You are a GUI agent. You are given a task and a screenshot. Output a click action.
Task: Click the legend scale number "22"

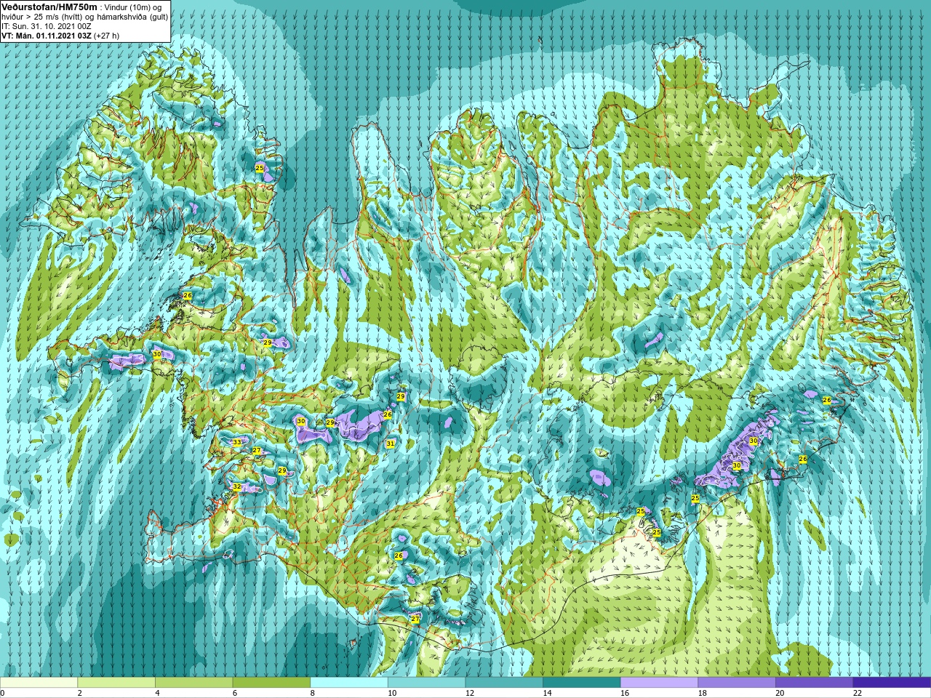pyautogui.click(x=858, y=693)
